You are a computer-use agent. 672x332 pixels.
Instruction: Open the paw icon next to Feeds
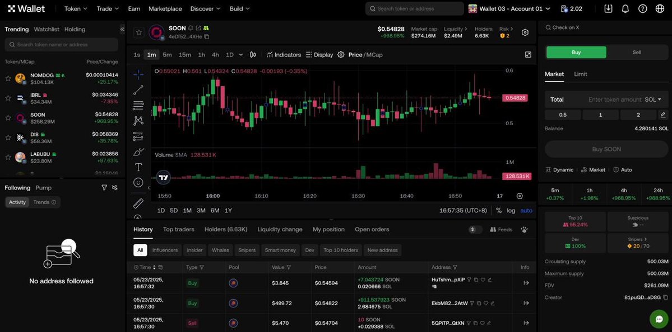[x=524, y=230]
